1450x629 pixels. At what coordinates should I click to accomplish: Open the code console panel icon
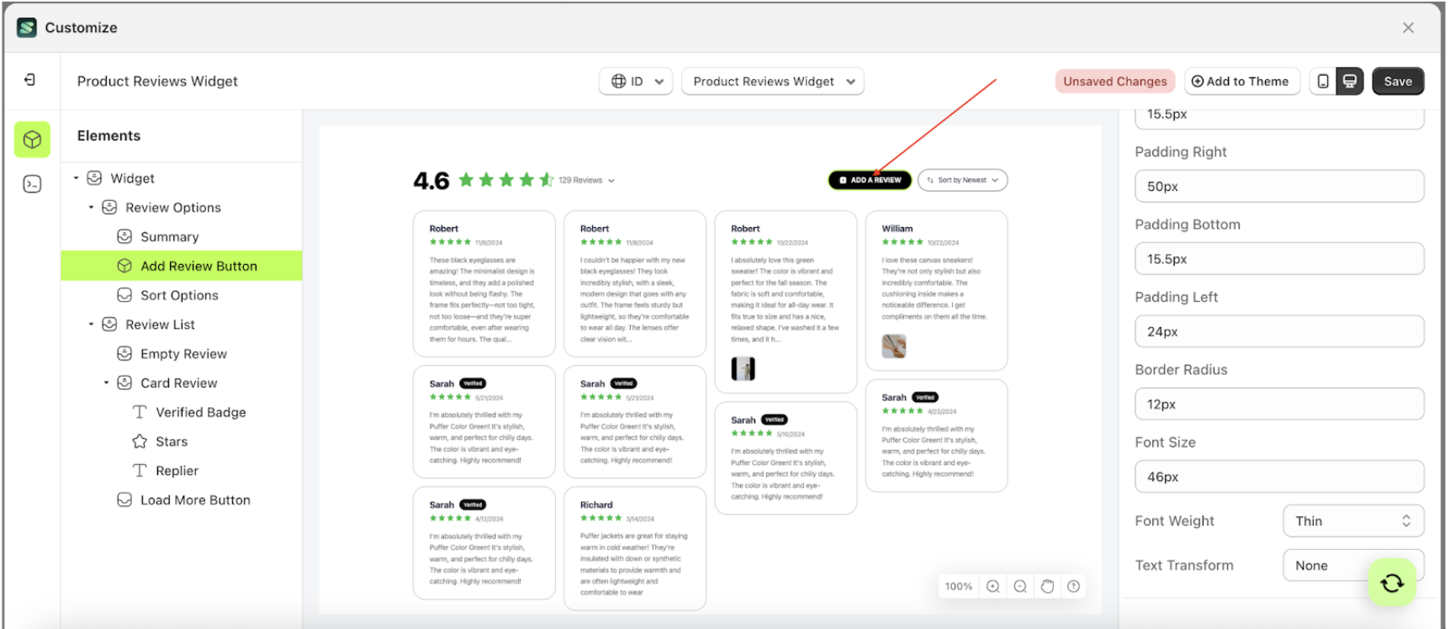tap(32, 184)
